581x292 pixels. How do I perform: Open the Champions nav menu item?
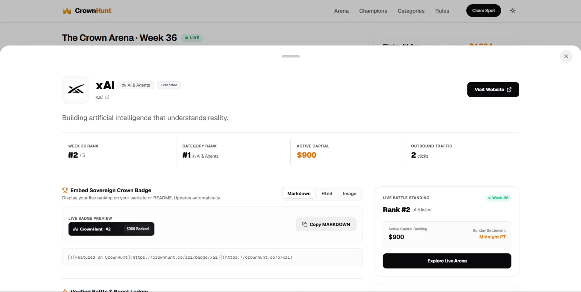click(373, 11)
